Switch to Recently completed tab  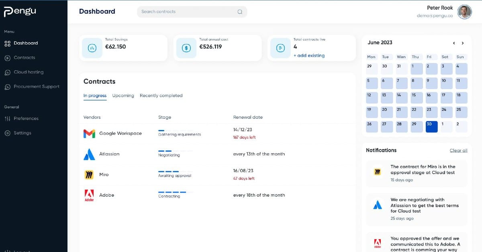pos(161,96)
